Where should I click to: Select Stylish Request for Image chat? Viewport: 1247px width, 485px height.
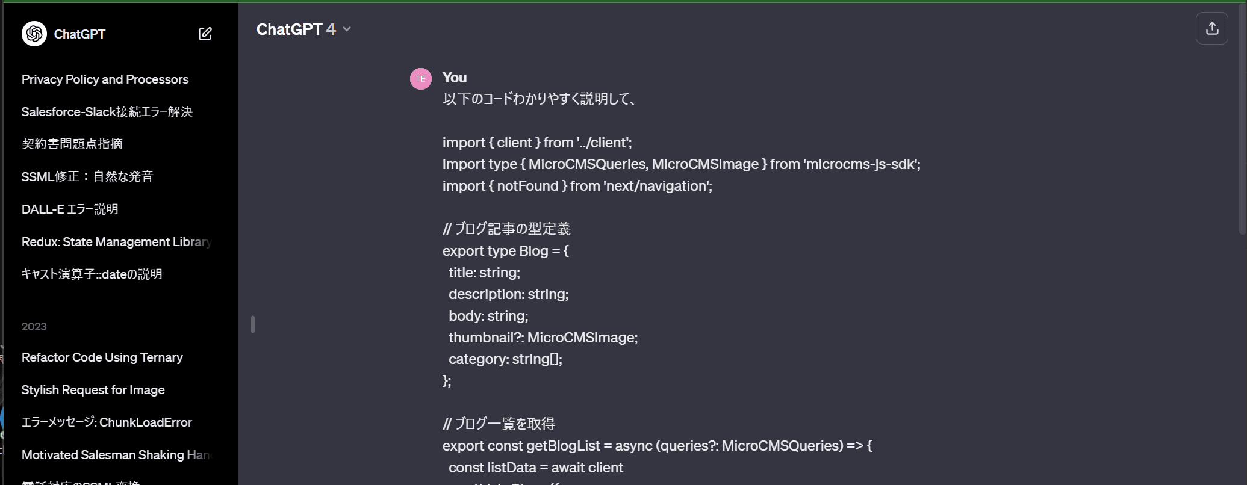tap(93, 390)
